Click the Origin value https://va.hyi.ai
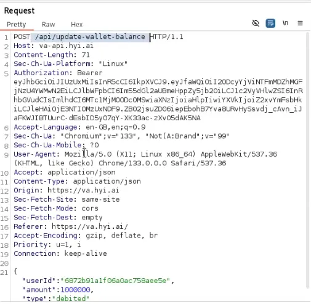311x304 pixels. [x=83, y=191]
